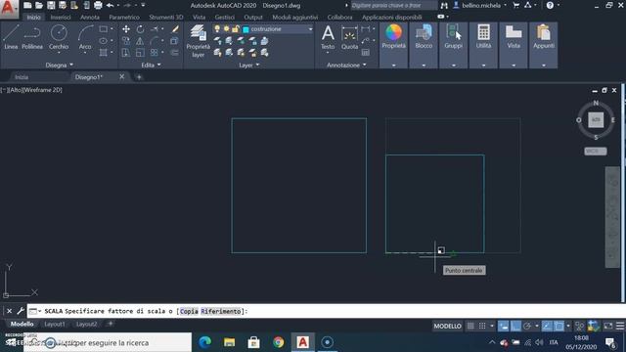Click the Plot (print) icon in quick access toolbar

click(98, 5)
